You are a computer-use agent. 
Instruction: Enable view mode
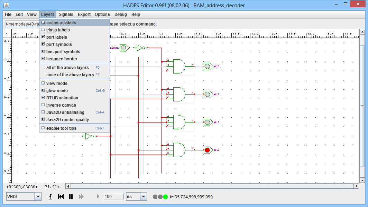pyautogui.click(x=74, y=83)
